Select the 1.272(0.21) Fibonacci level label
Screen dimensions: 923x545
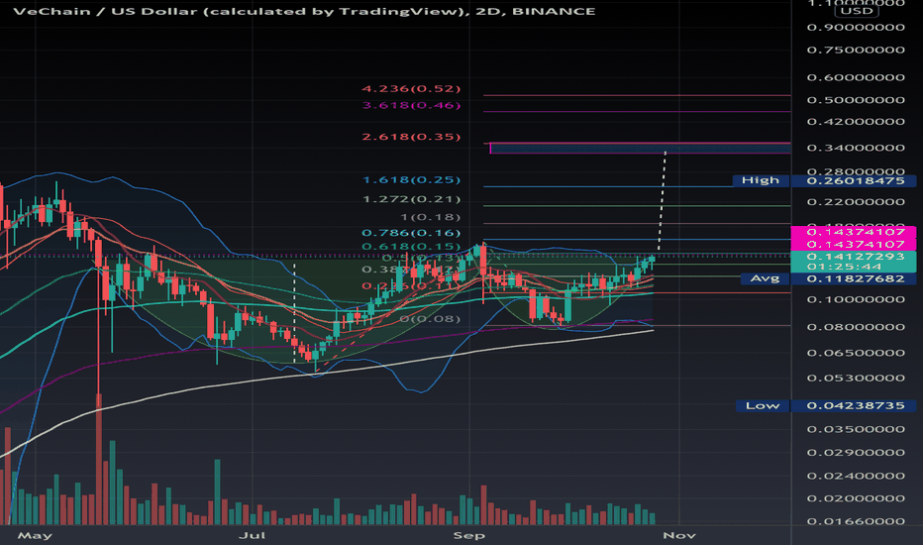(x=411, y=199)
